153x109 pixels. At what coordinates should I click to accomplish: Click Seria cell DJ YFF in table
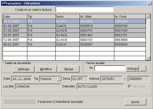tap(68, 21)
